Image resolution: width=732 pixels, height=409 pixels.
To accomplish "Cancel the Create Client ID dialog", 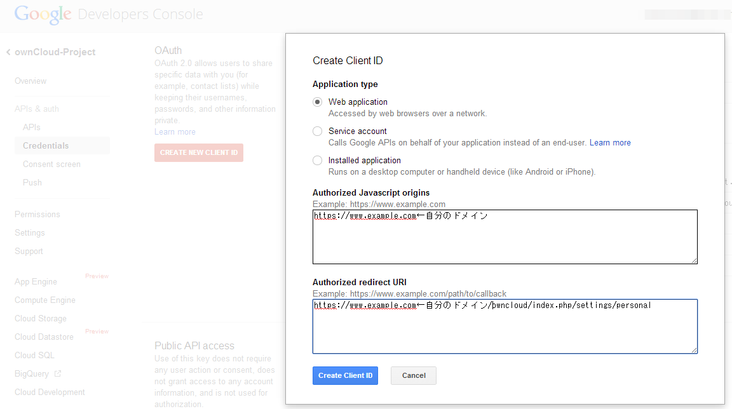I will (x=414, y=375).
